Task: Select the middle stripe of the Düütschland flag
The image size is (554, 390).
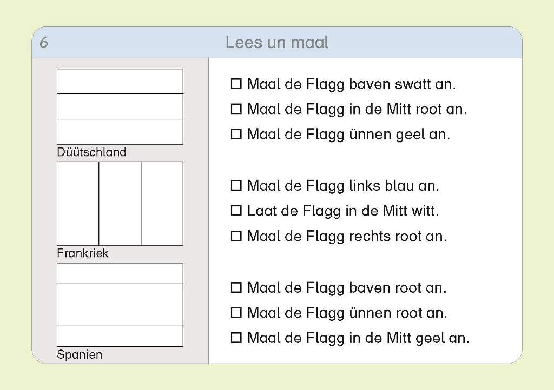Action: coord(120,106)
